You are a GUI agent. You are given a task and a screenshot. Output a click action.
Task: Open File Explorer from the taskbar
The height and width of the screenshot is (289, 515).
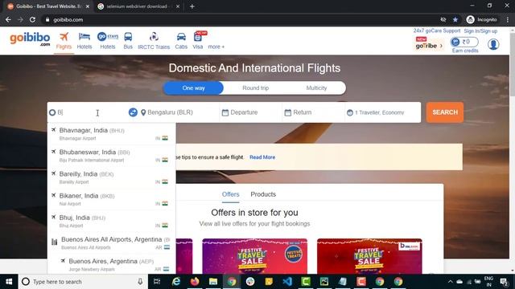(x=213, y=282)
